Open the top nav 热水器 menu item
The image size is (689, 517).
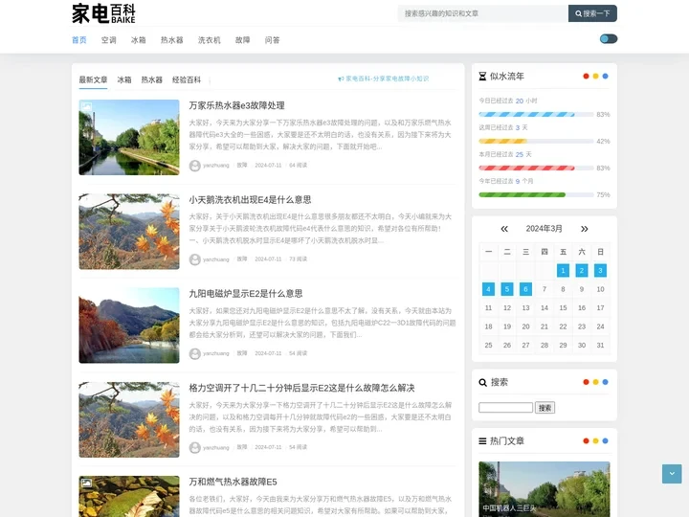pyautogui.click(x=171, y=40)
